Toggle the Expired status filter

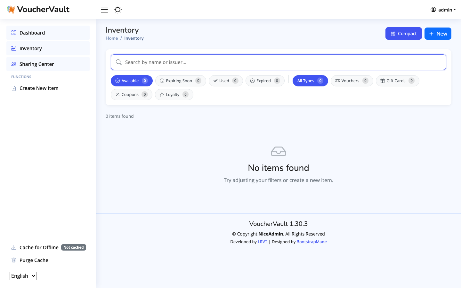point(265,81)
